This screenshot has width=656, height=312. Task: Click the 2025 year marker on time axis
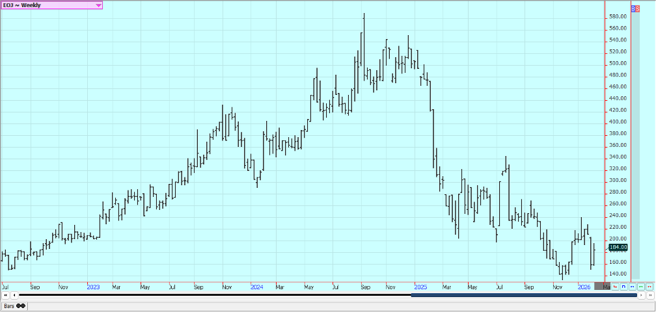point(420,286)
